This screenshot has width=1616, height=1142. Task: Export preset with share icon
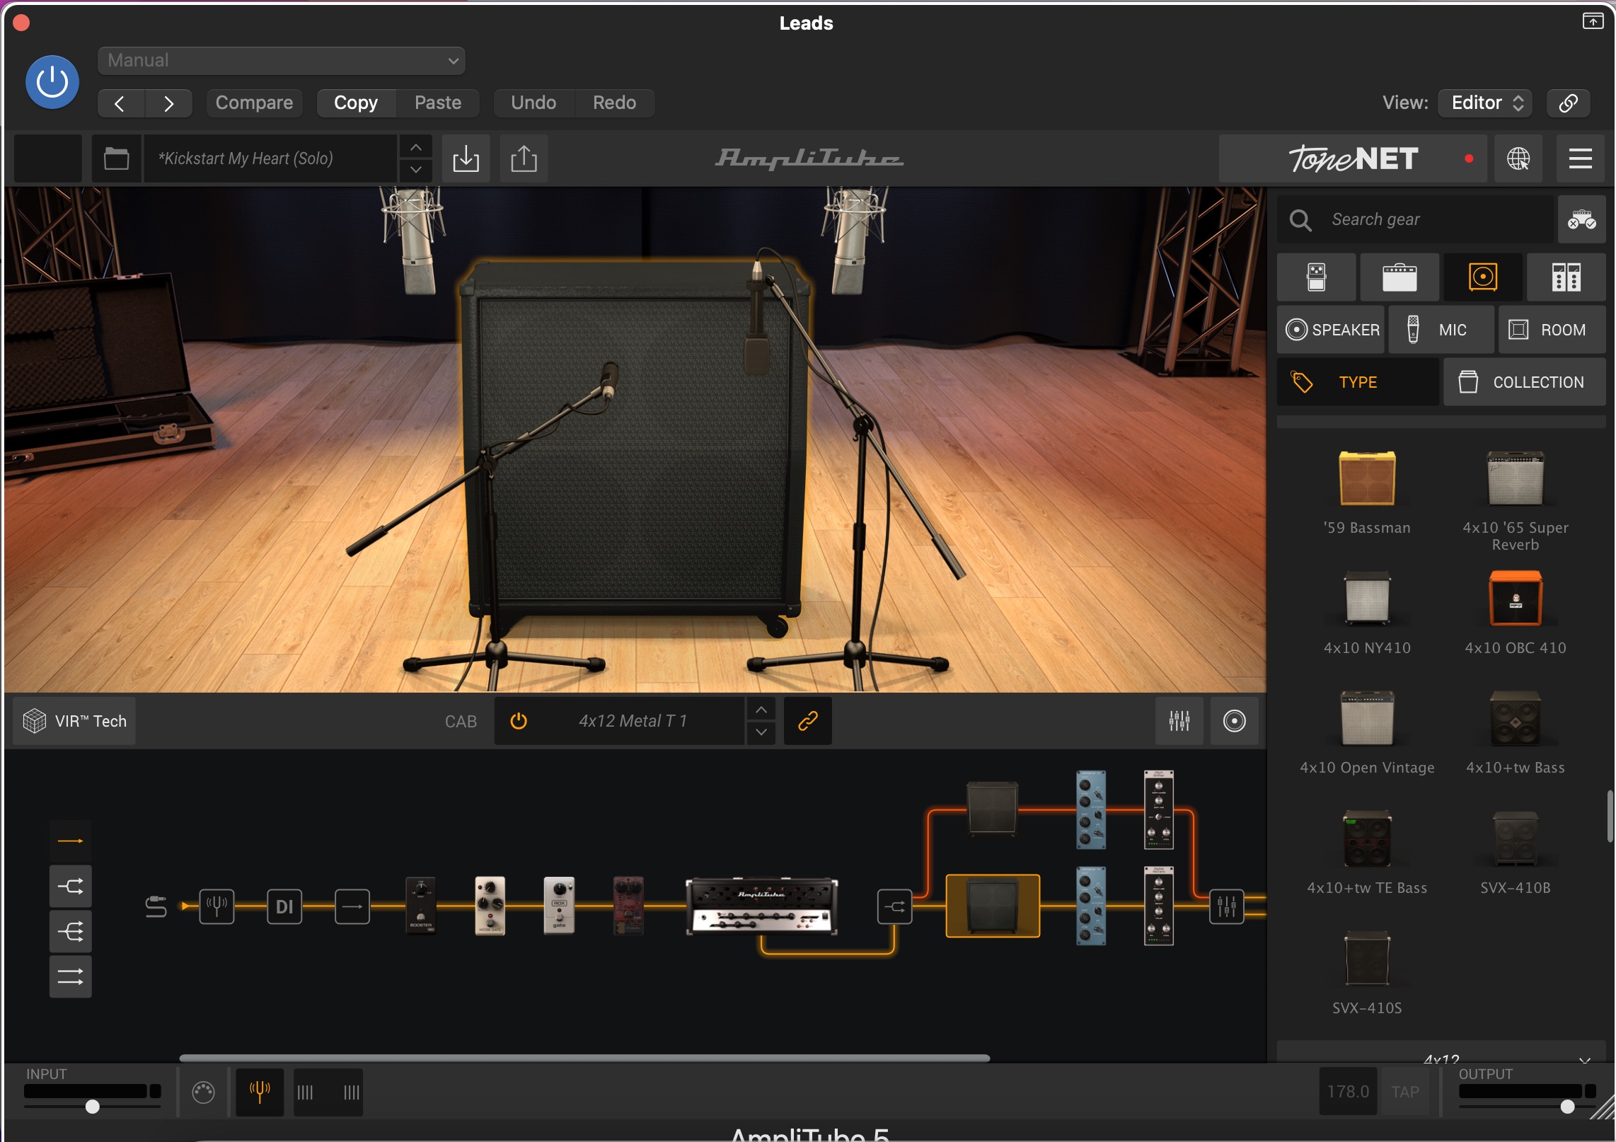click(x=524, y=158)
